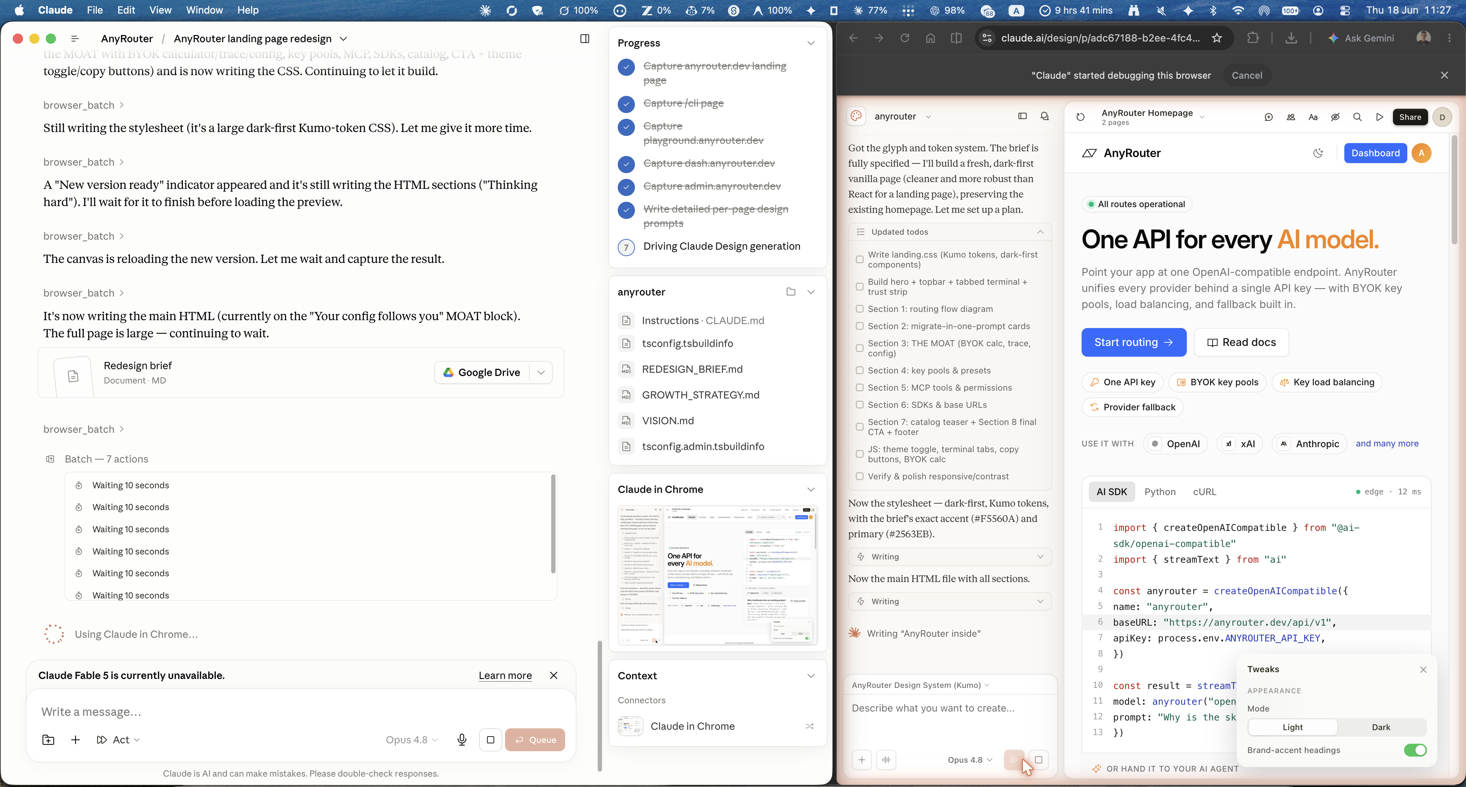Toggle the sidebar in the Claude app header
Image resolution: width=1466 pixels, height=787 pixels.
pos(74,39)
